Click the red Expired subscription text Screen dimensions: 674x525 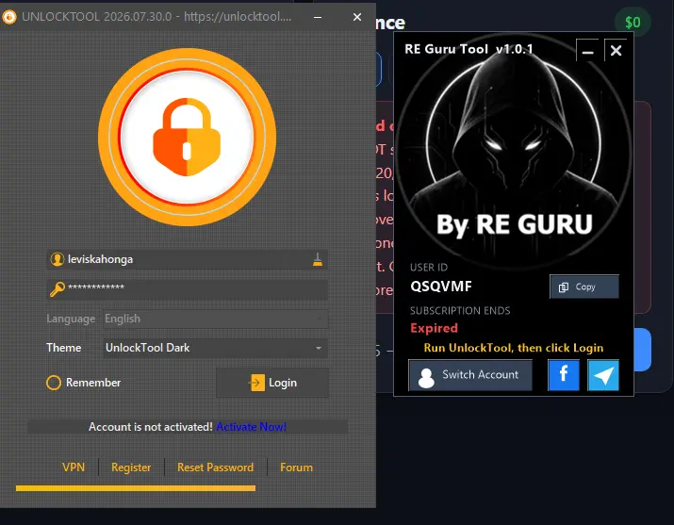434,328
